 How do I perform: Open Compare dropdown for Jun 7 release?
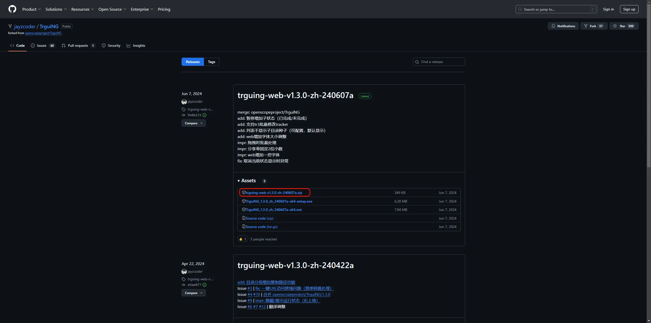point(194,123)
